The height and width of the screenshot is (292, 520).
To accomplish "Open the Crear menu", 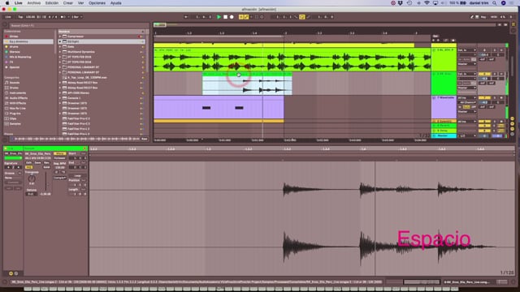I will coord(68,3).
